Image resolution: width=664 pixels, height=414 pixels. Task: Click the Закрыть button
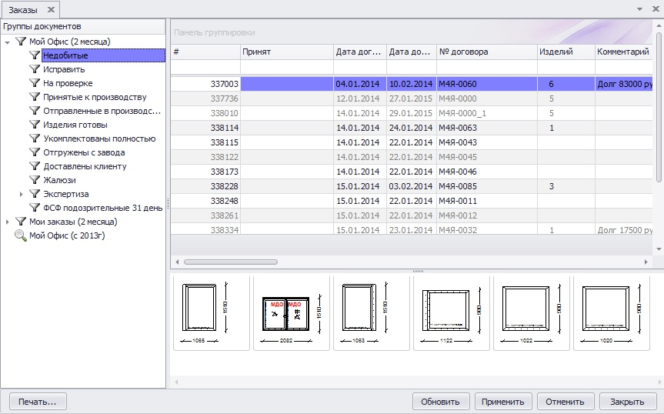tap(627, 401)
